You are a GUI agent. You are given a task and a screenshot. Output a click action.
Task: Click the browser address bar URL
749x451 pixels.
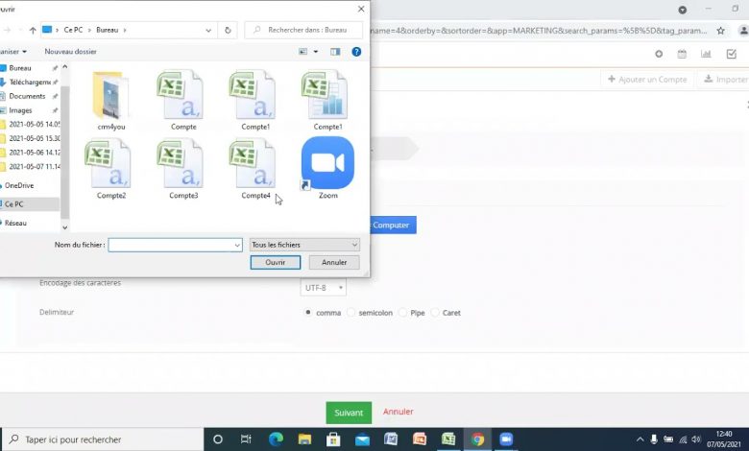tap(539, 31)
